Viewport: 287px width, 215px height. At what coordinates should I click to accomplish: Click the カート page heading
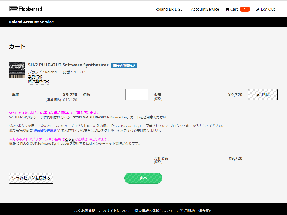[17, 47]
